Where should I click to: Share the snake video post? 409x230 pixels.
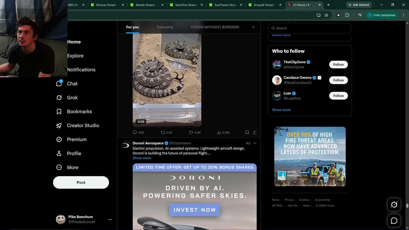255,132
